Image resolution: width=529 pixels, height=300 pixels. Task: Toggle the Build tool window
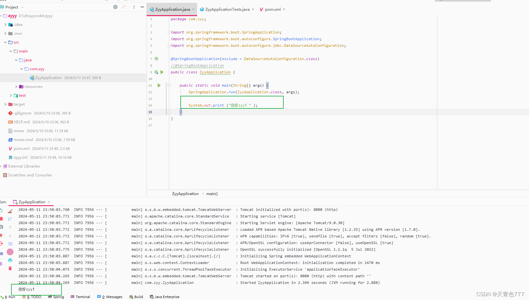[136, 297]
